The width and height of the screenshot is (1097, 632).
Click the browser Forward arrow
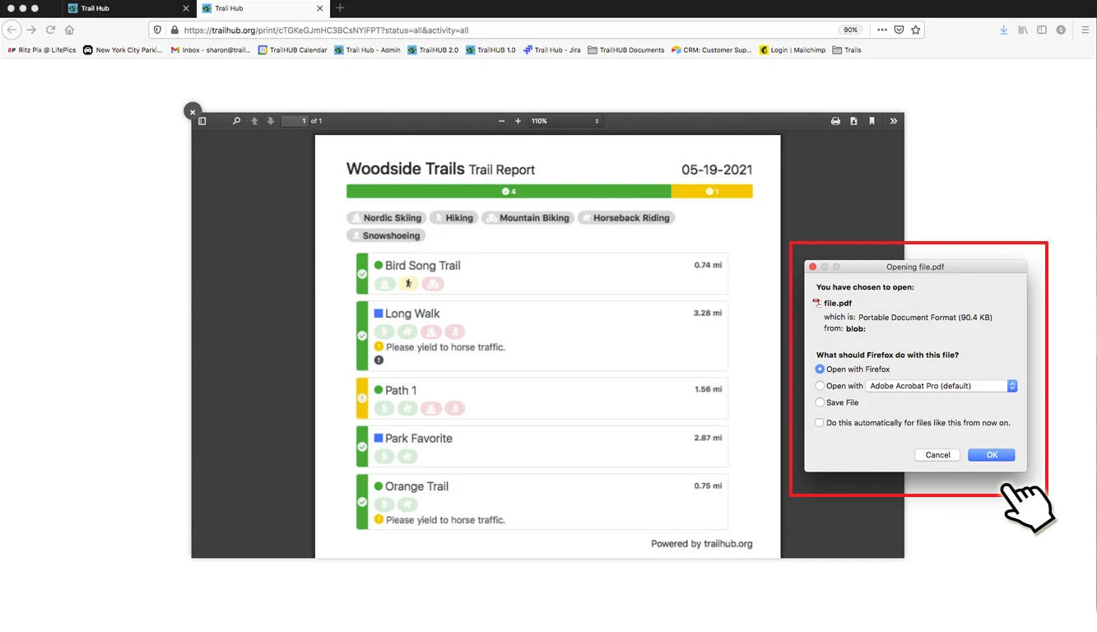[x=31, y=30]
